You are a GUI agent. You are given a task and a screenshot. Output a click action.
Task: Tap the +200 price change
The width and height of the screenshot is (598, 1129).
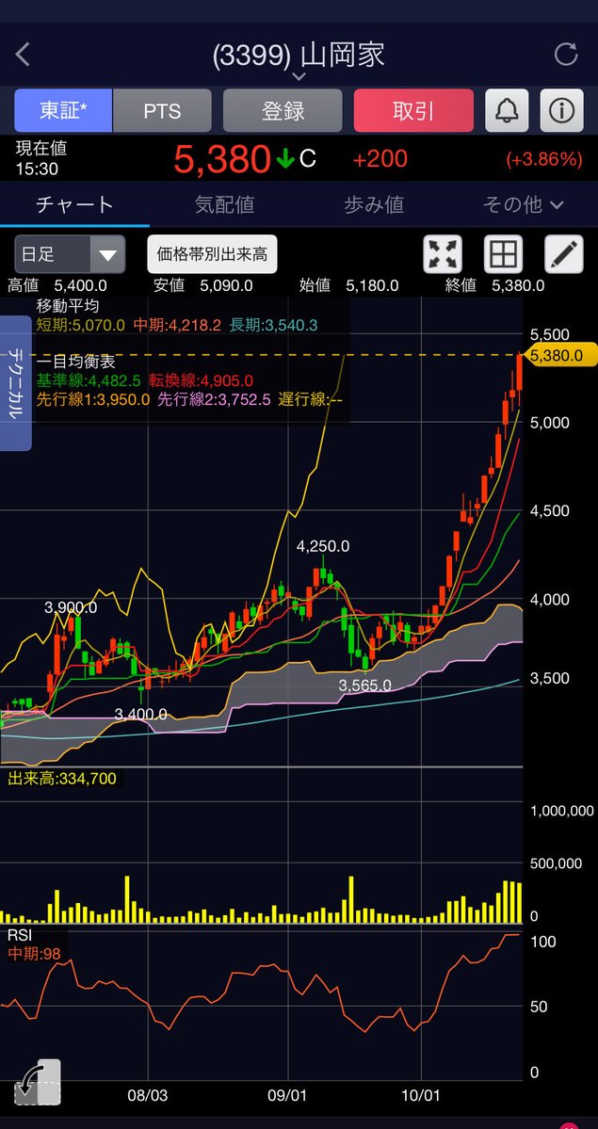pyautogui.click(x=380, y=158)
